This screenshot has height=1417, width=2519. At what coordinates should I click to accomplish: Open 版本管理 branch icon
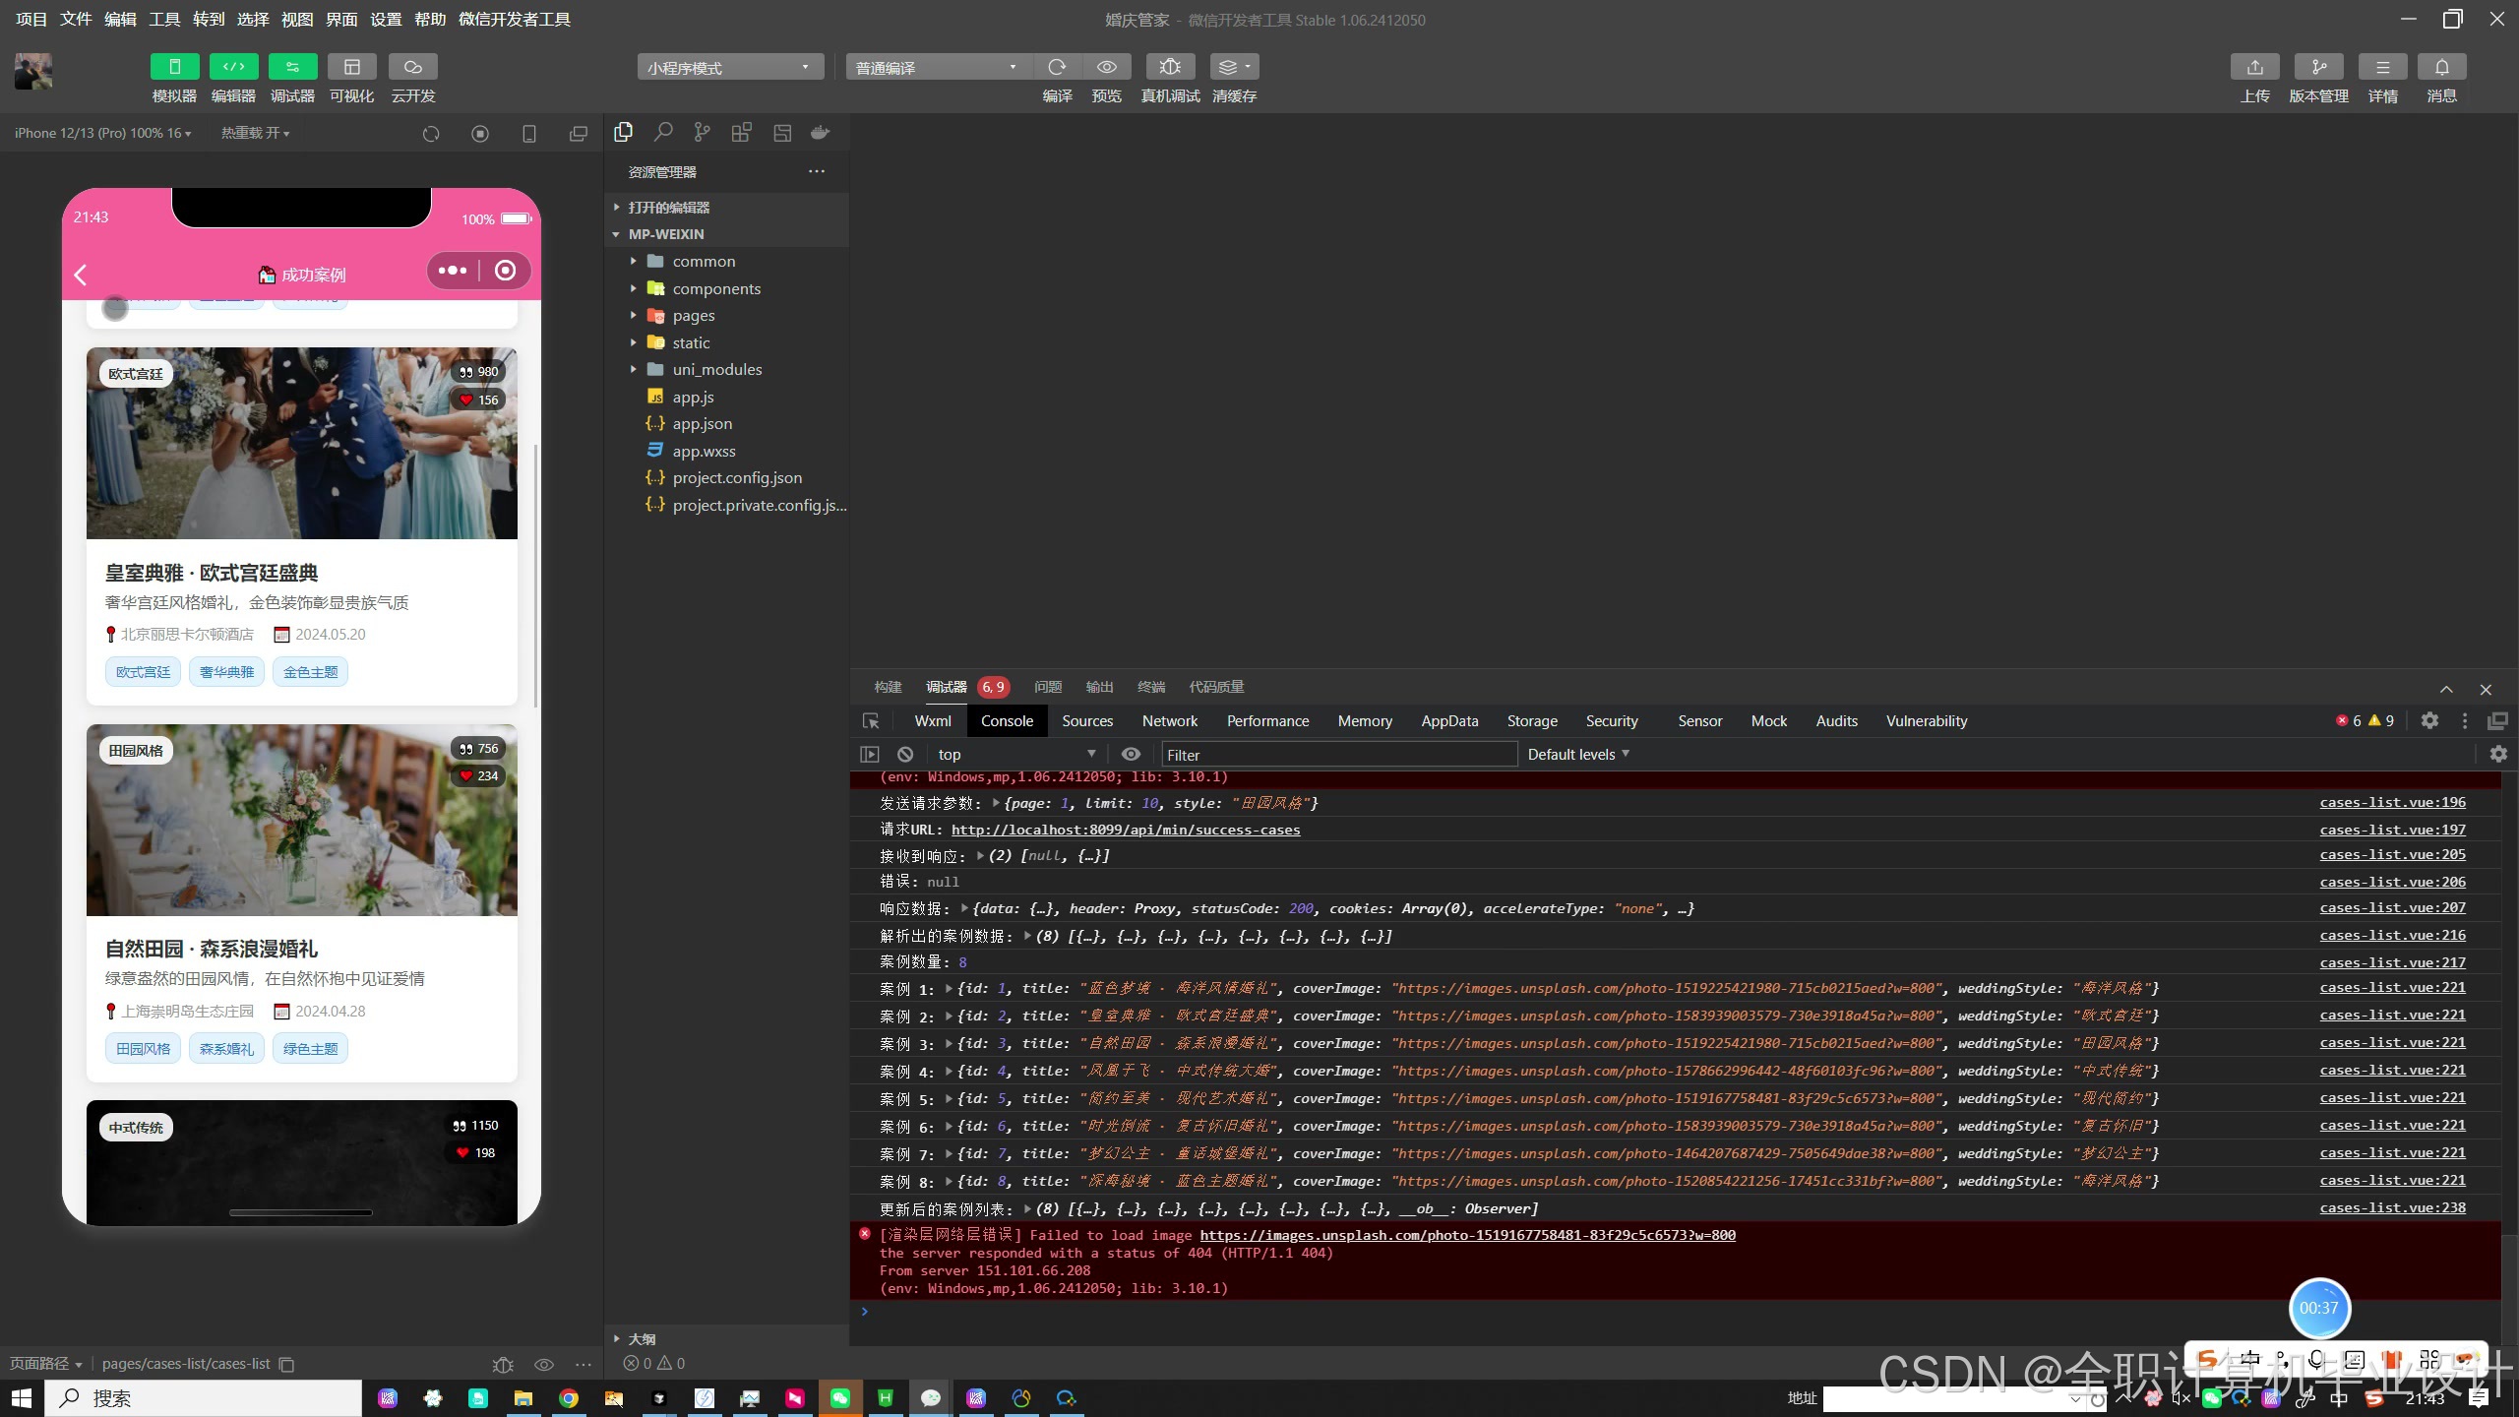tap(2318, 67)
